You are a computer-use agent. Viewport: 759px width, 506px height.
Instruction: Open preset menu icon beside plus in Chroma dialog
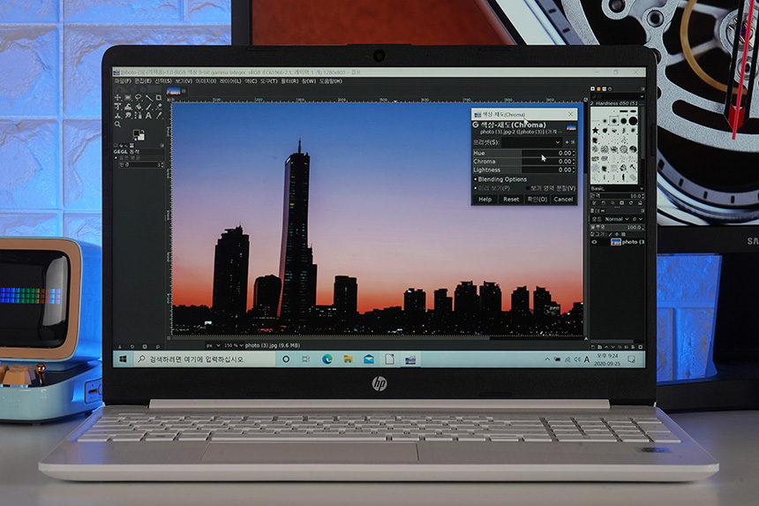pyautogui.click(x=573, y=142)
